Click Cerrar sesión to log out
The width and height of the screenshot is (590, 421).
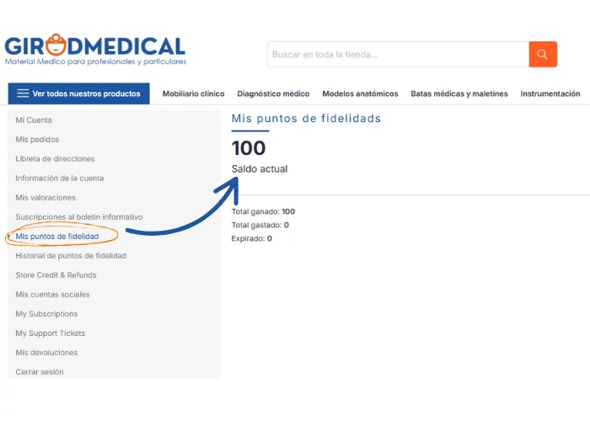(x=40, y=372)
